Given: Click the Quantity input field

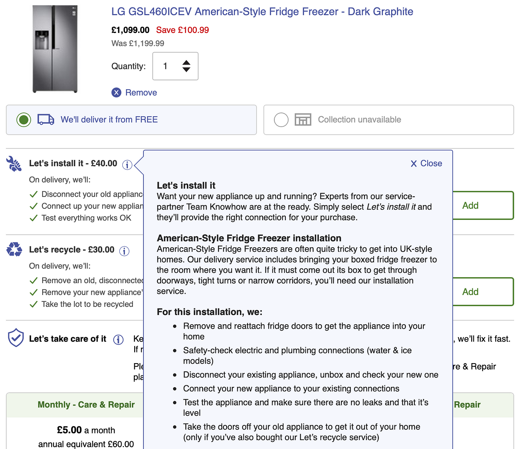Looking at the screenshot, I should click(175, 66).
